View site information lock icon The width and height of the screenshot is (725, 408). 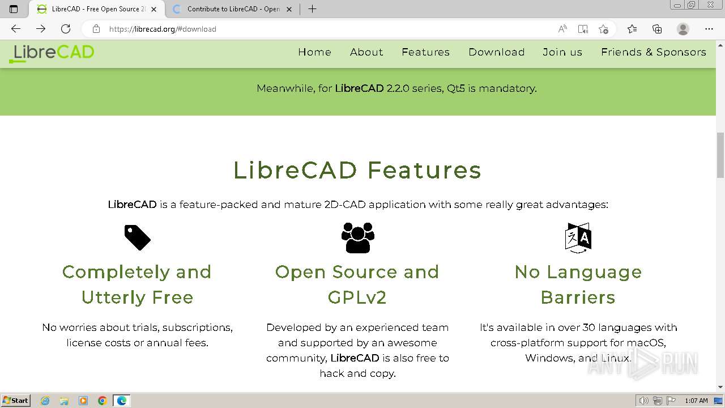(x=96, y=29)
